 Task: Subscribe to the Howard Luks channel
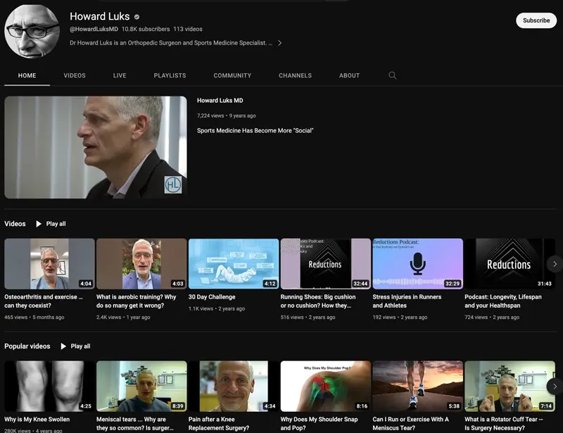coord(536,20)
